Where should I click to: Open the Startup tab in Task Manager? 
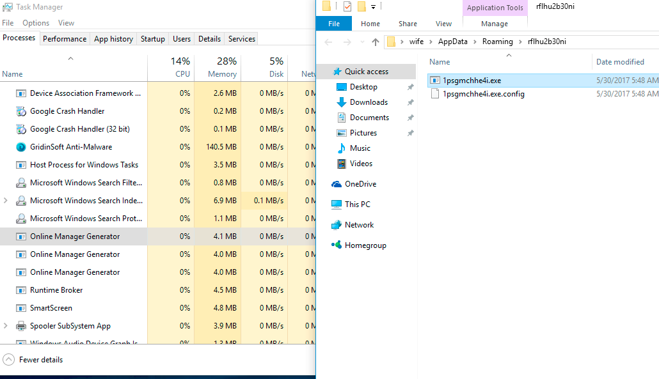click(152, 39)
